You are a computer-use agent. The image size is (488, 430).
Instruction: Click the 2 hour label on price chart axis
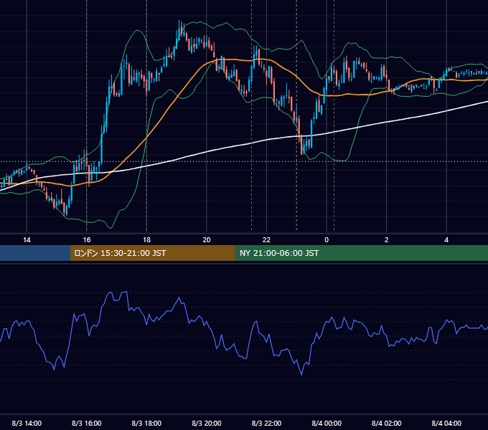pyautogui.click(x=386, y=240)
